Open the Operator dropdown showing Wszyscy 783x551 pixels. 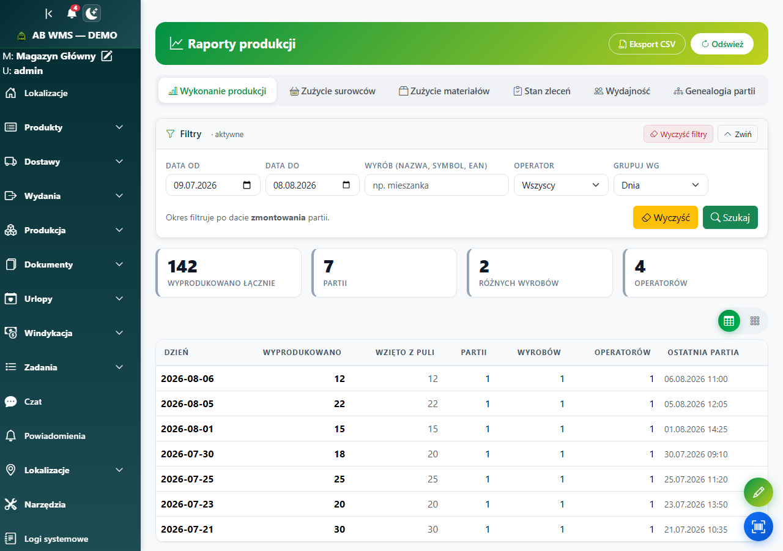pyautogui.click(x=561, y=185)
